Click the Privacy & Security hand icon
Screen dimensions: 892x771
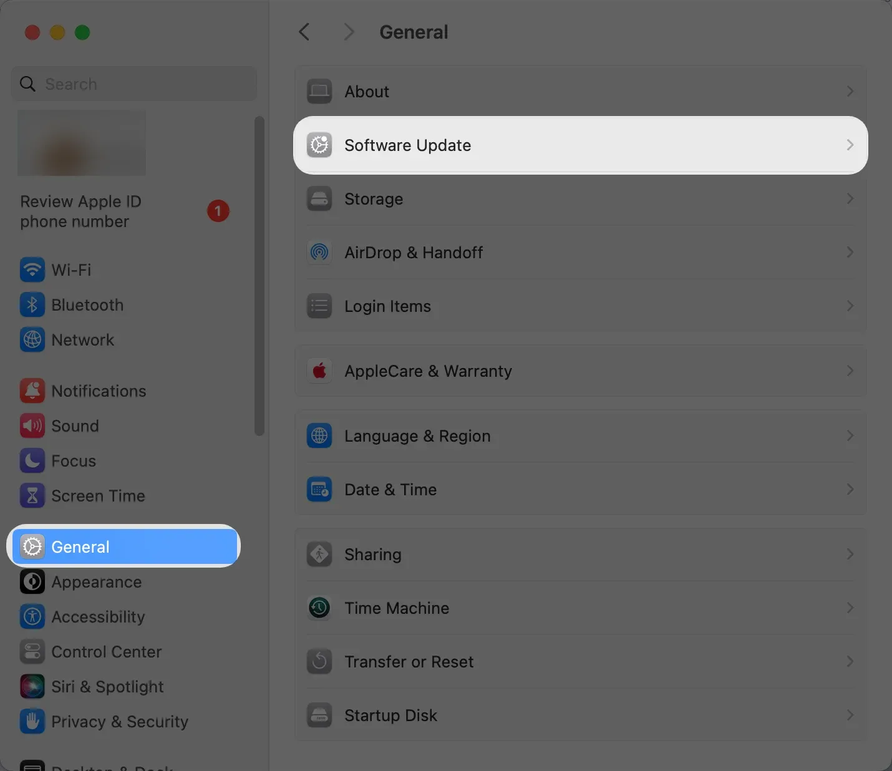[32, 722]
